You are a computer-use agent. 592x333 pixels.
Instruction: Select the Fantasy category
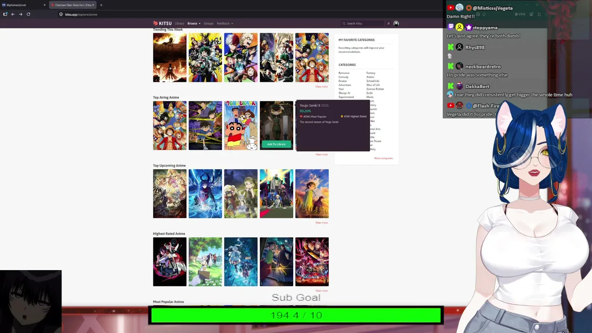[371, 73]
